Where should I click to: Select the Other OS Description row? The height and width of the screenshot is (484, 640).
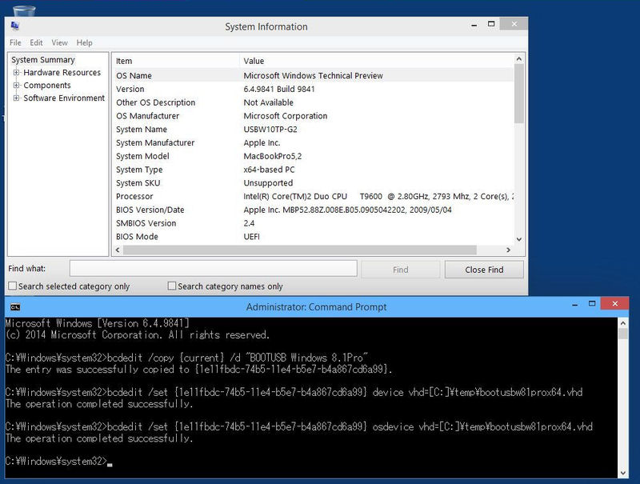click(313, 102)
